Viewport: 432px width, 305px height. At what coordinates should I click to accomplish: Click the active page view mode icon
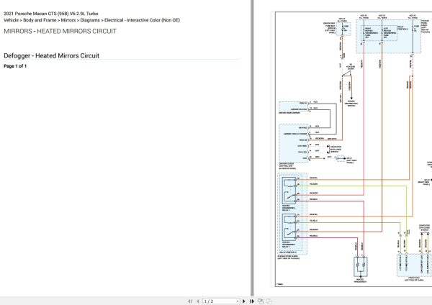(x=261, y=301)
